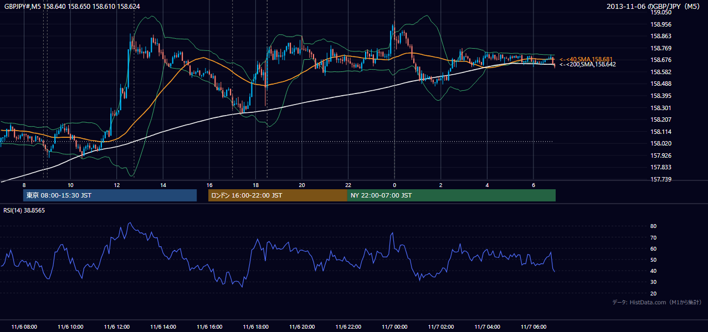
Task: Click the RSI 70 level label
Action: [654, 237]
